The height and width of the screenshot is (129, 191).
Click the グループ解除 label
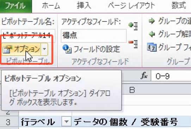coord(174,34)
